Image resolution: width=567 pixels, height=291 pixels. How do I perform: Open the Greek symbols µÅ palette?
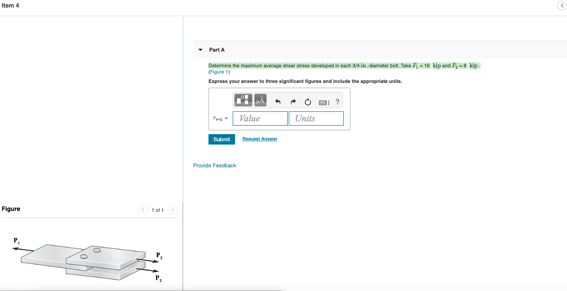261,100
